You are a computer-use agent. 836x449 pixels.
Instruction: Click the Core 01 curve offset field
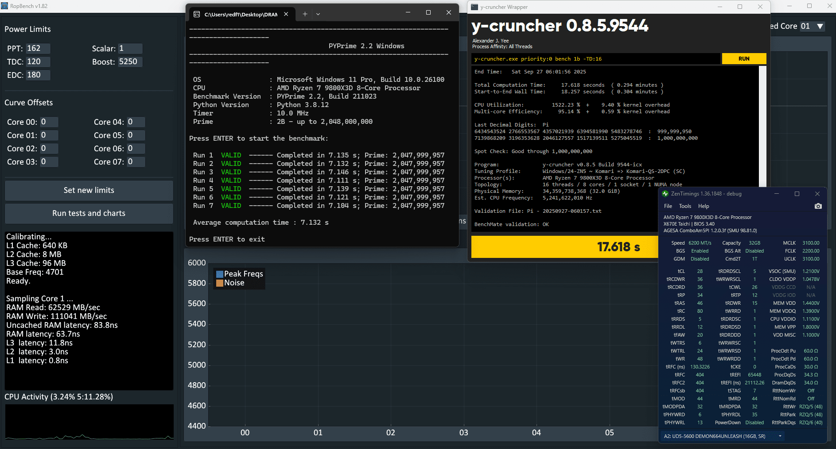(x=49, y=135)
